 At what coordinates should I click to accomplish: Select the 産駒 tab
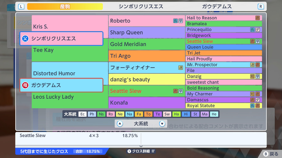tap(65, 7)
